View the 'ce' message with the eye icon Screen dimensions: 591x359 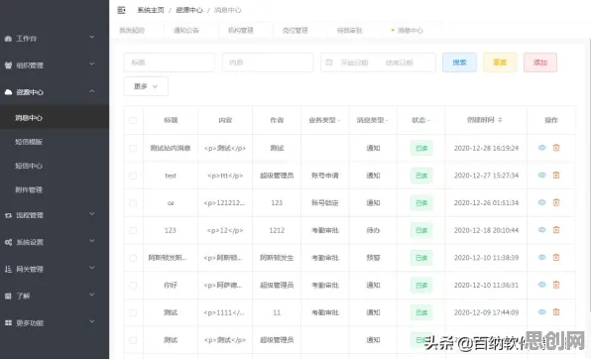click(542, 202)
